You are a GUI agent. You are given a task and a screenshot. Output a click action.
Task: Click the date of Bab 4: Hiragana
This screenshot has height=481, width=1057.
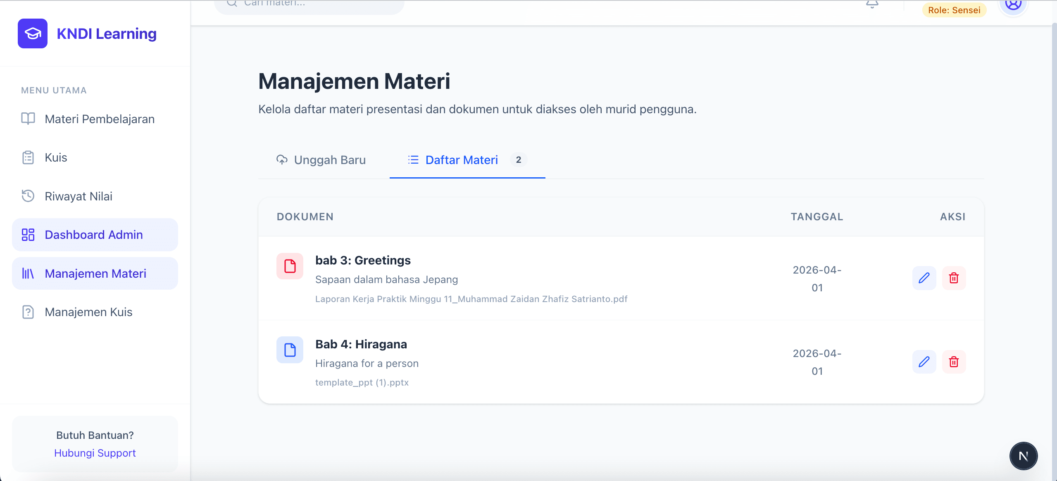817,362
